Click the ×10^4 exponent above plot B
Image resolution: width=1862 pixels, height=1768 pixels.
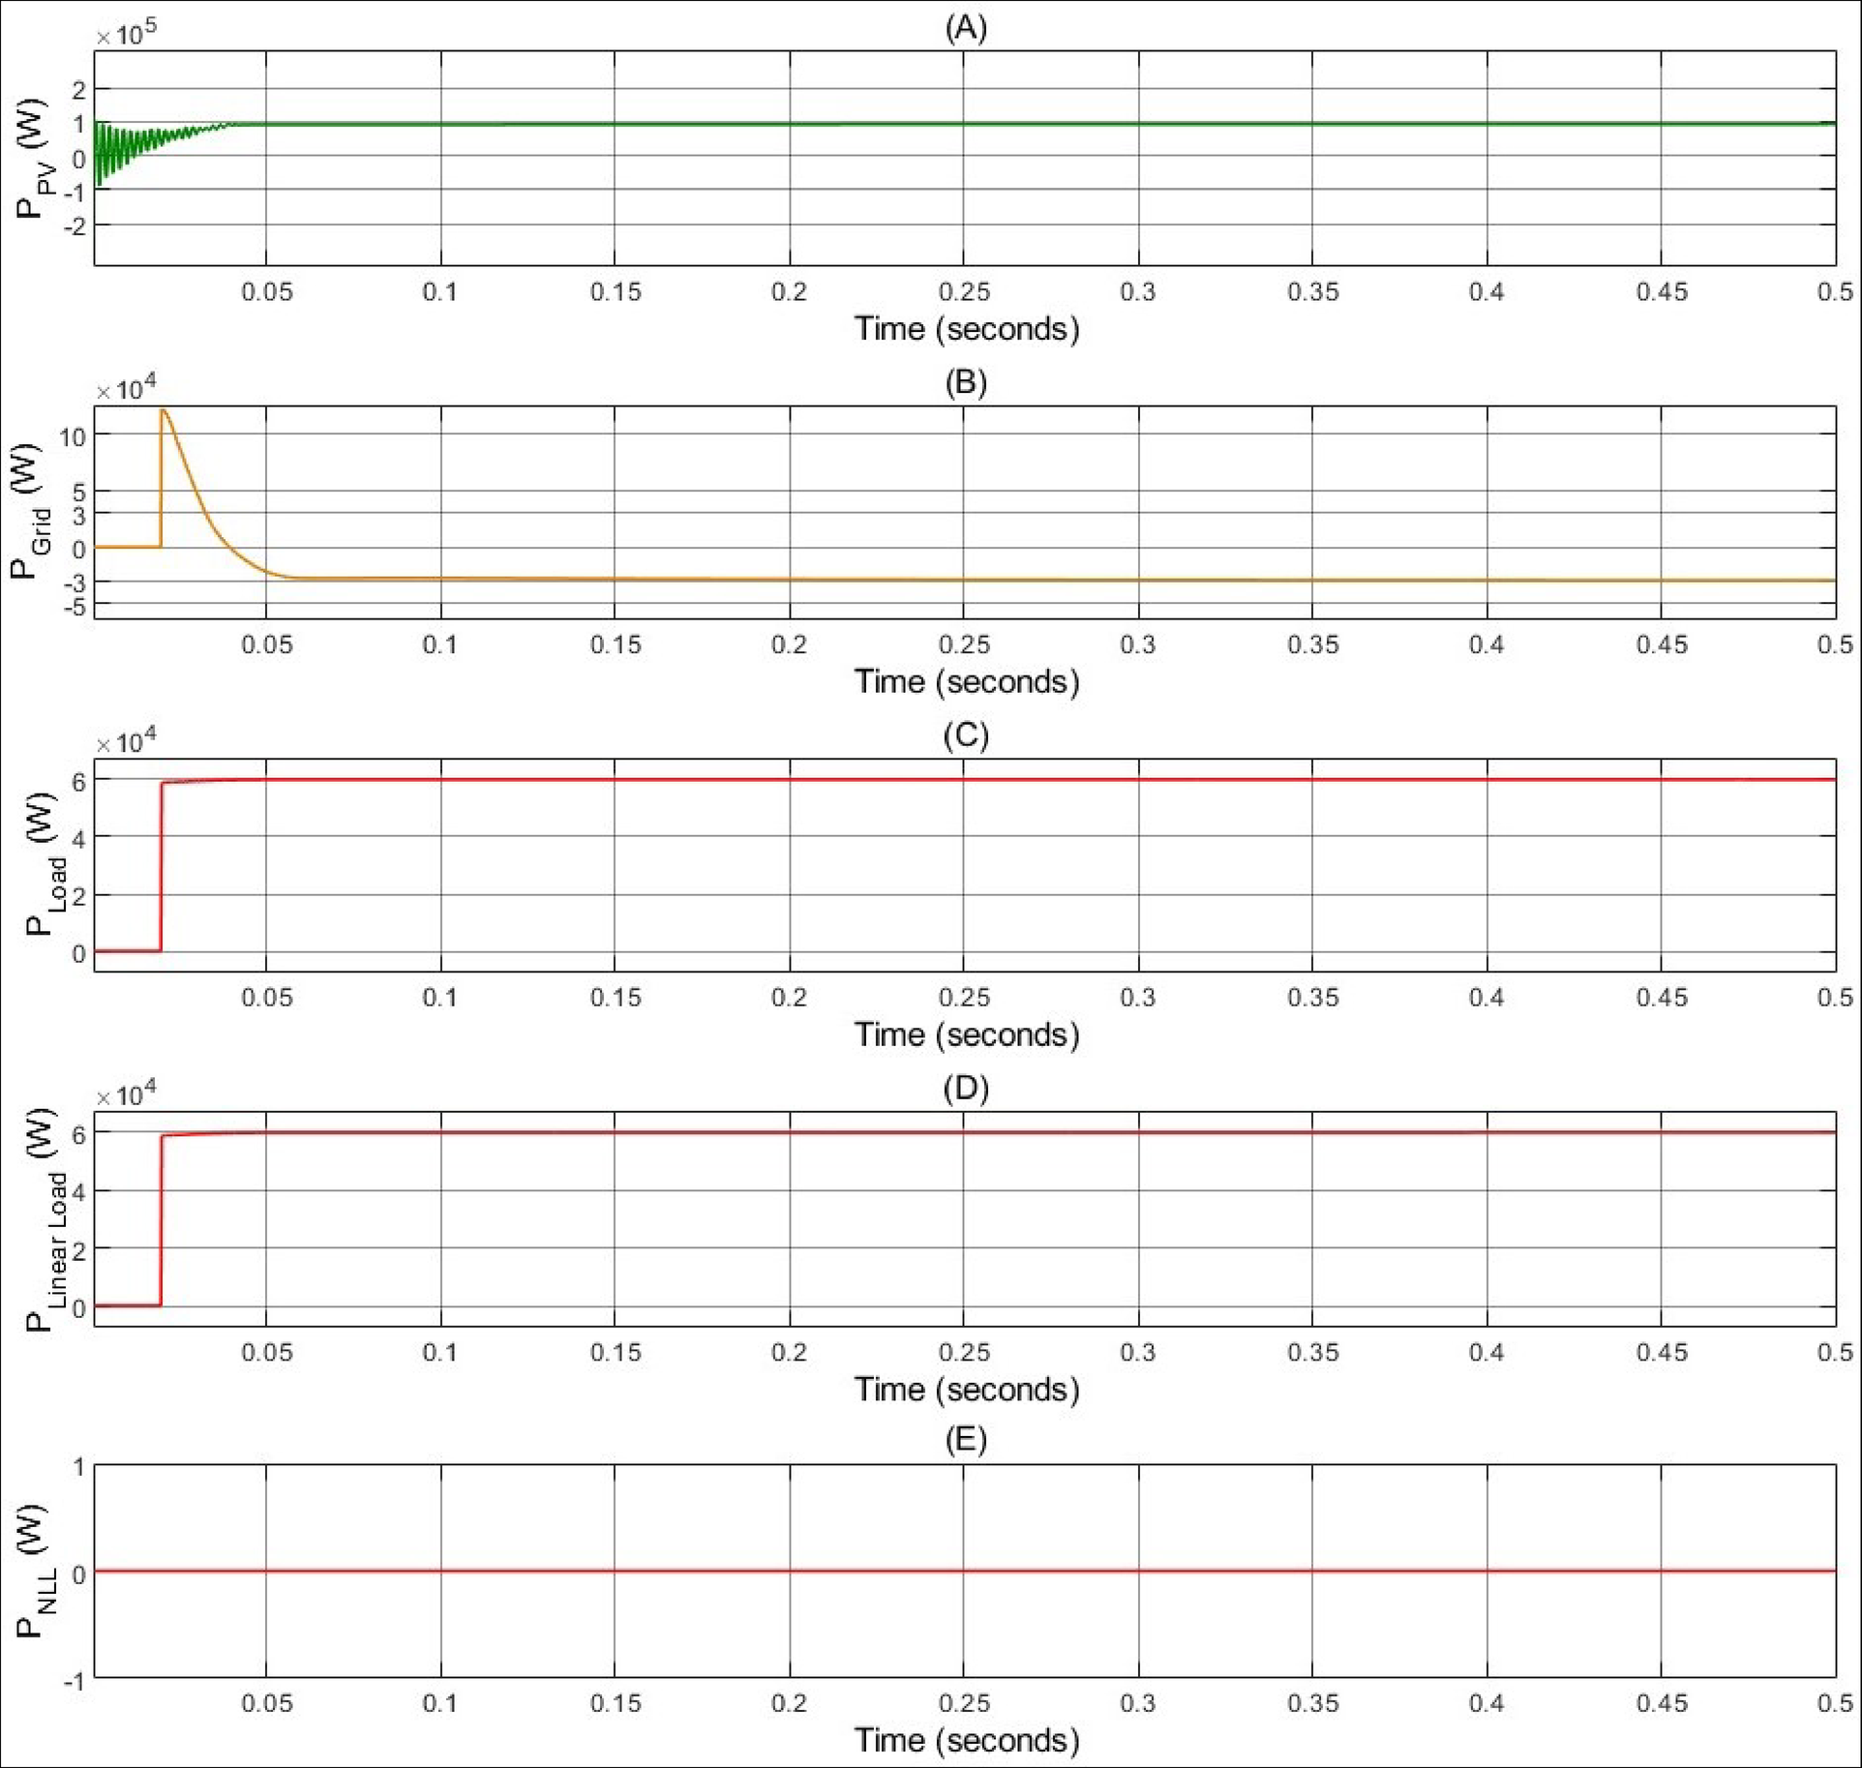[x=126, y=389]
